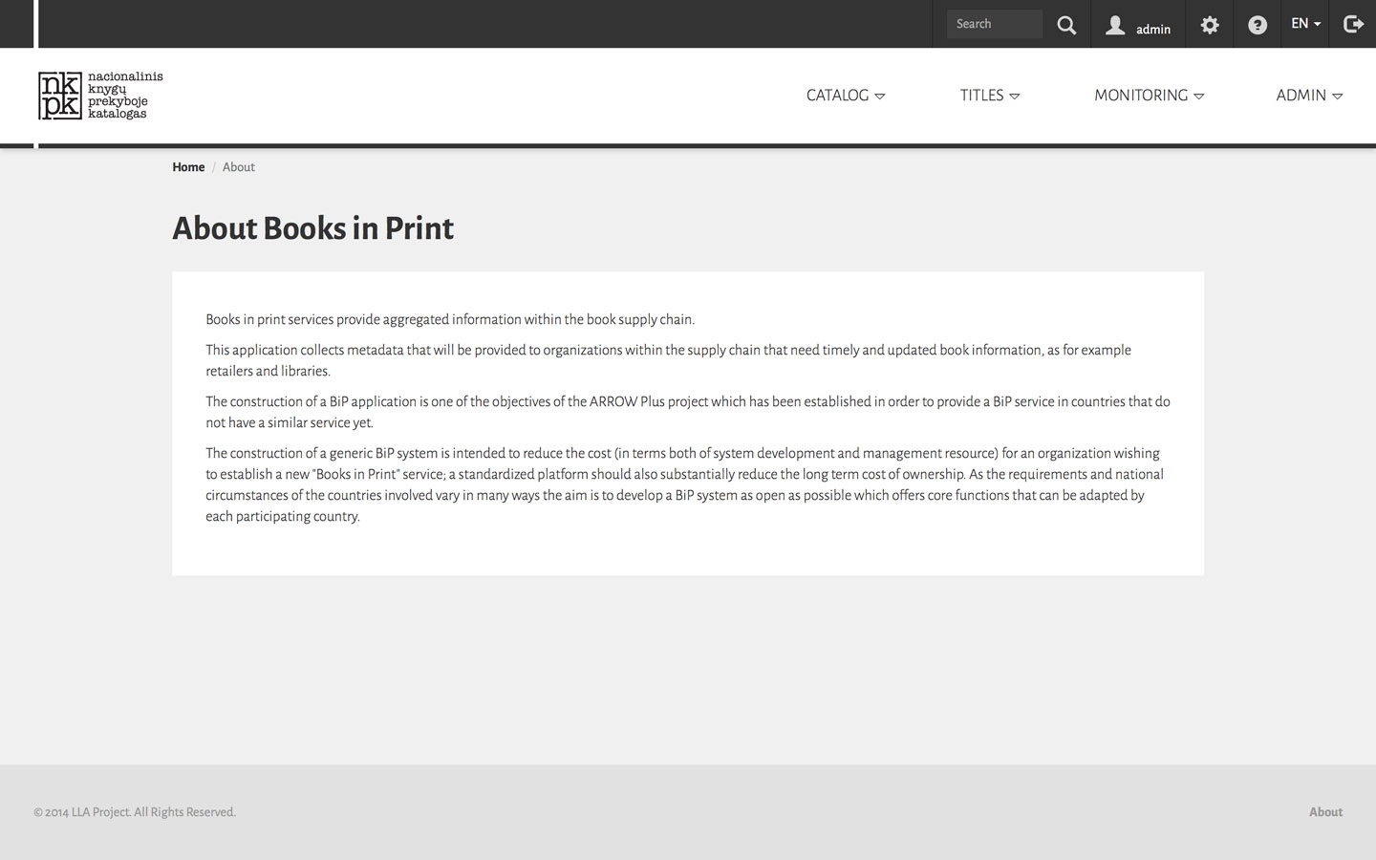
Task: Click the About Books in Print heading
Action: tap(313, 228)
